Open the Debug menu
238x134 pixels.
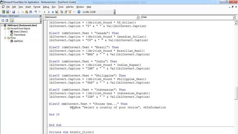point(46,7)
